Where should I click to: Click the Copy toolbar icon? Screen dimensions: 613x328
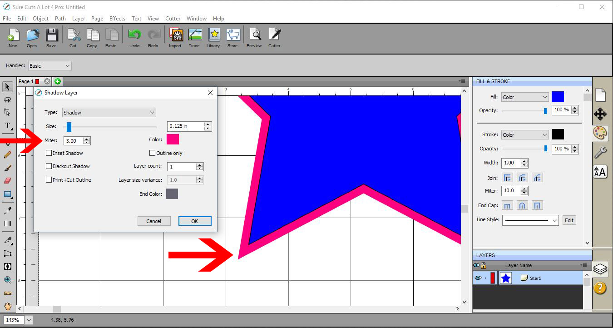pyautogui.click(x=92, y=38)
